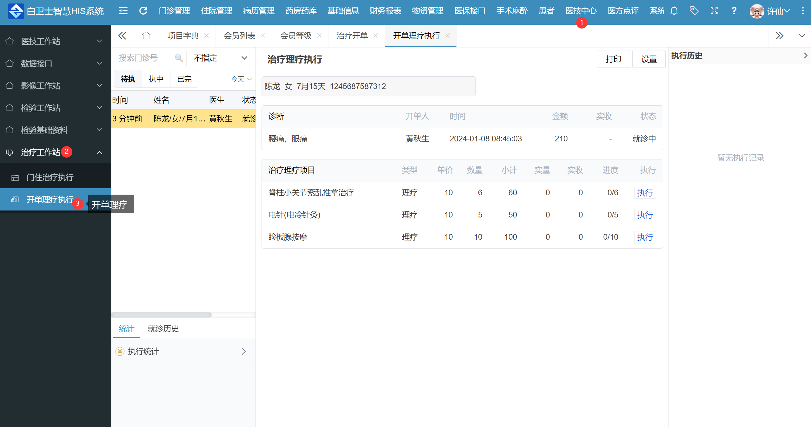Open the 住院管理 menu
811x427 pixels.
coord(216,11)
